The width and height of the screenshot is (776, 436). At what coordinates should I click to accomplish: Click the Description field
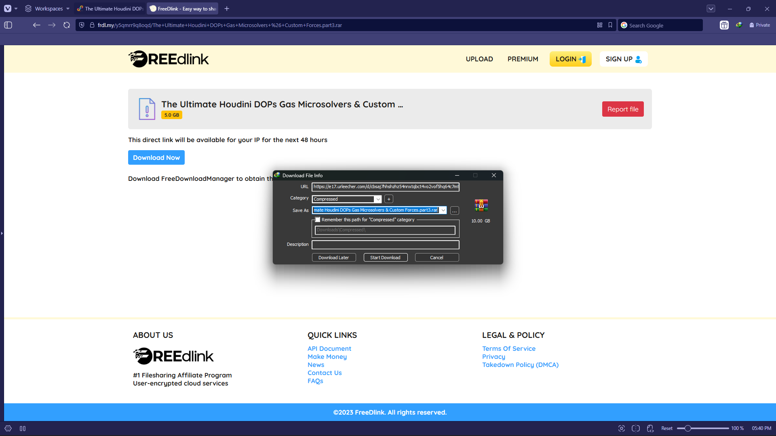[x=386, y=245]
